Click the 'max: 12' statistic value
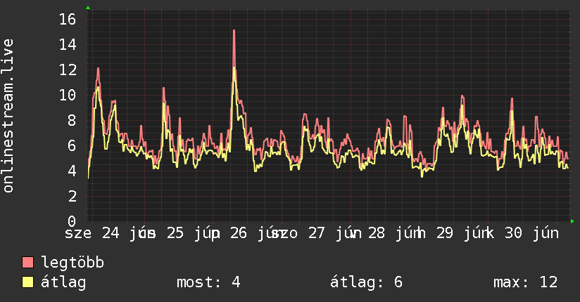 coord(526,282)
